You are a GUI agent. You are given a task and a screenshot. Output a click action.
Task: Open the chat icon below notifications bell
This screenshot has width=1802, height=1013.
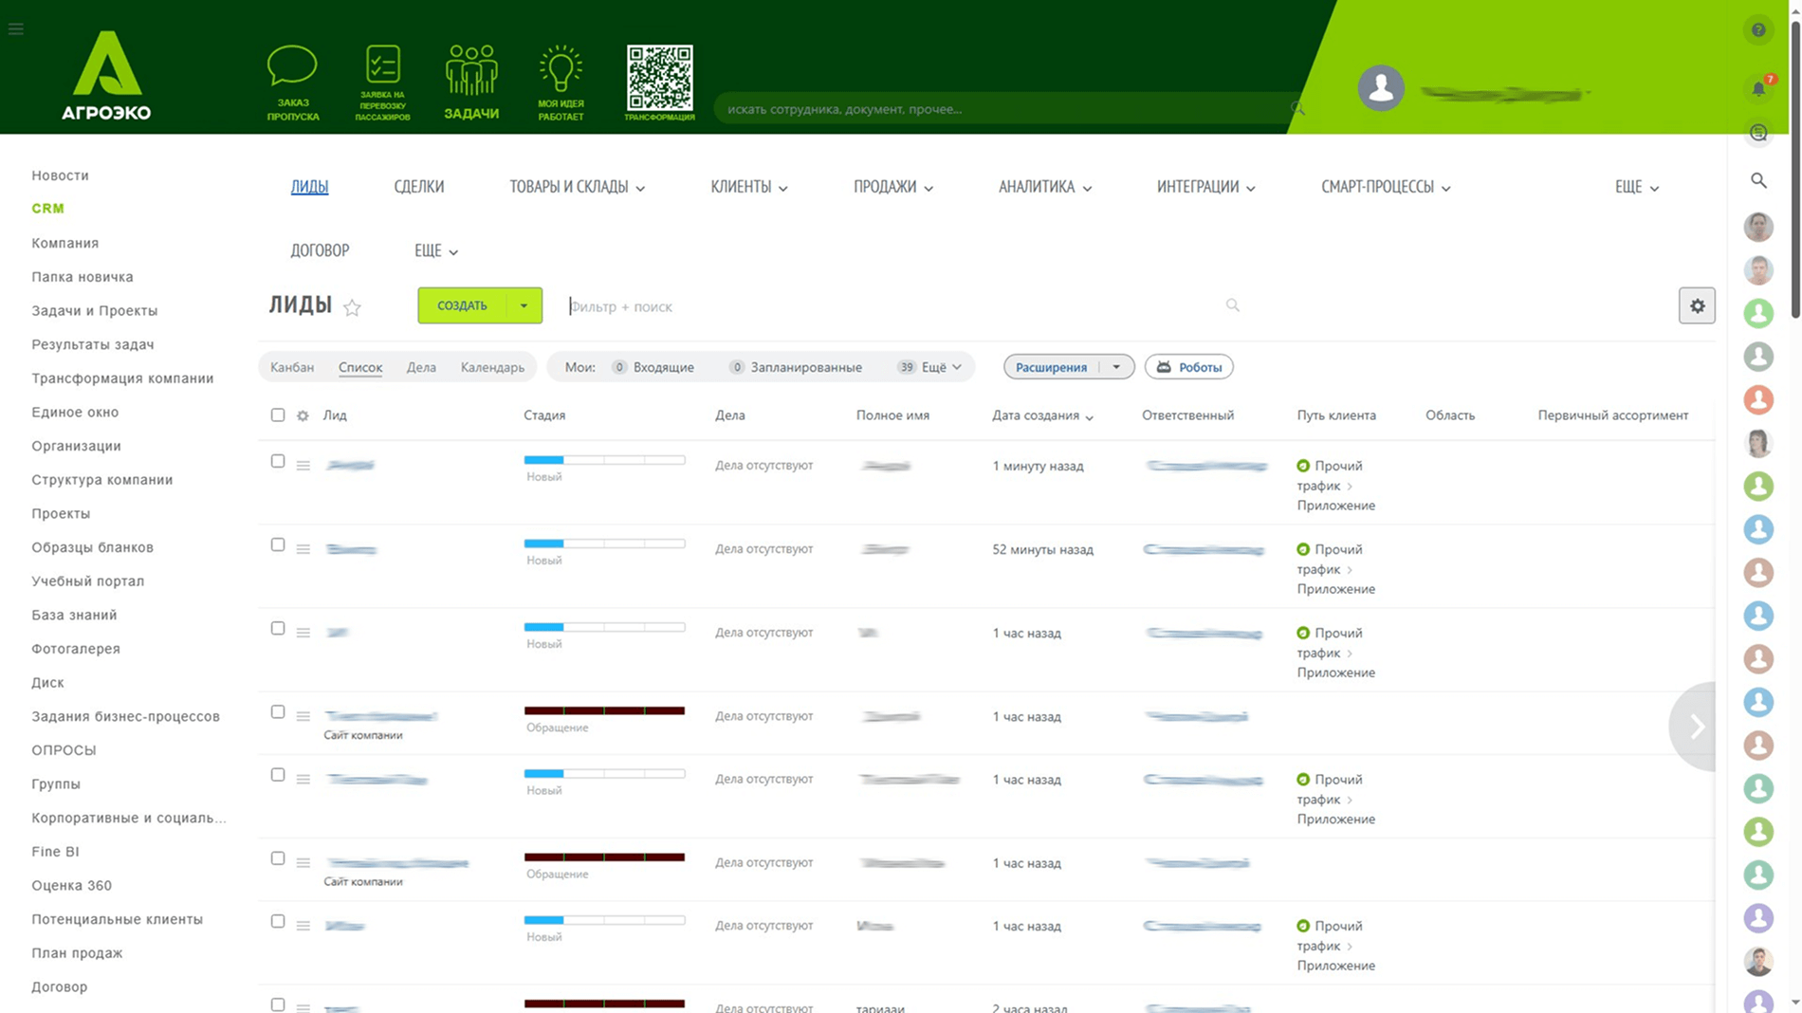pyautogui.click(x=1758, y=133)
